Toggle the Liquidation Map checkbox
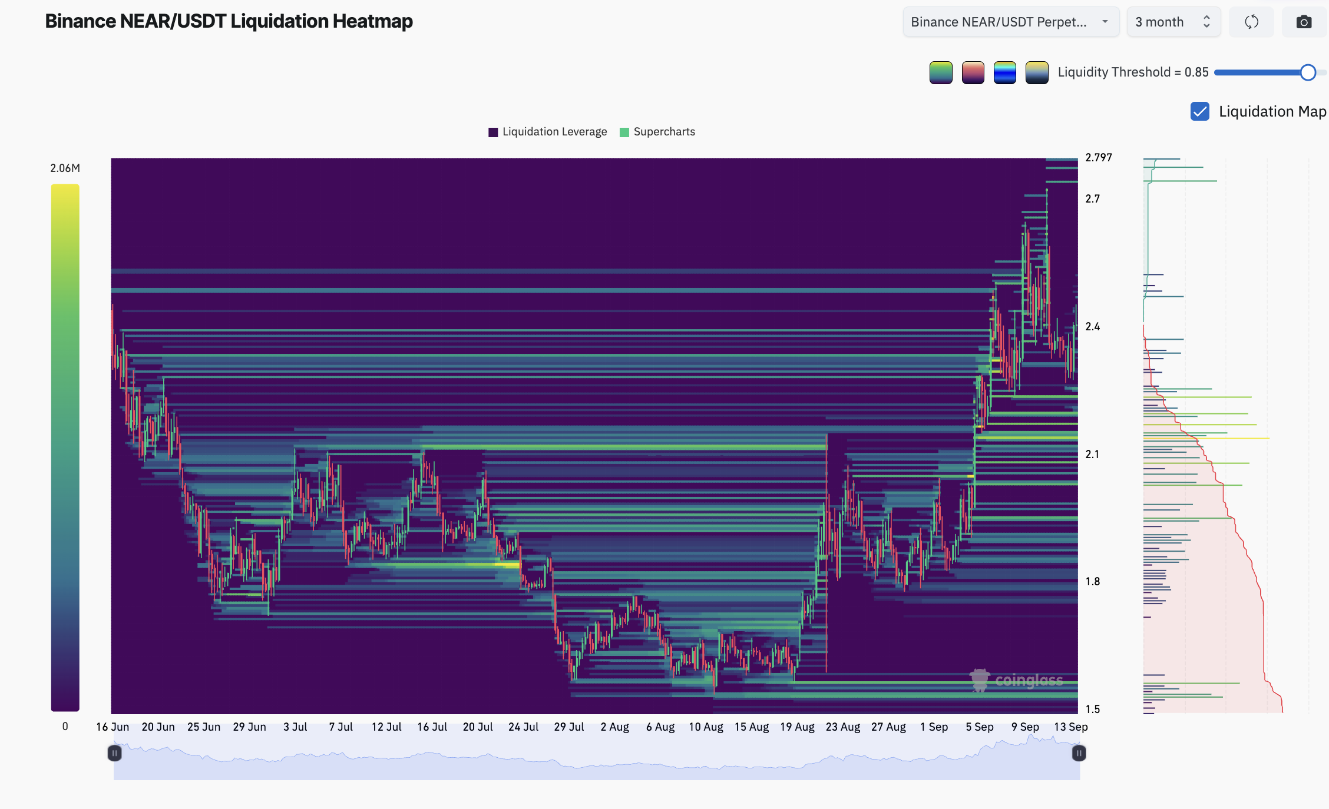Screen dimensions: 1329x809 click(x=1200, y=111)
